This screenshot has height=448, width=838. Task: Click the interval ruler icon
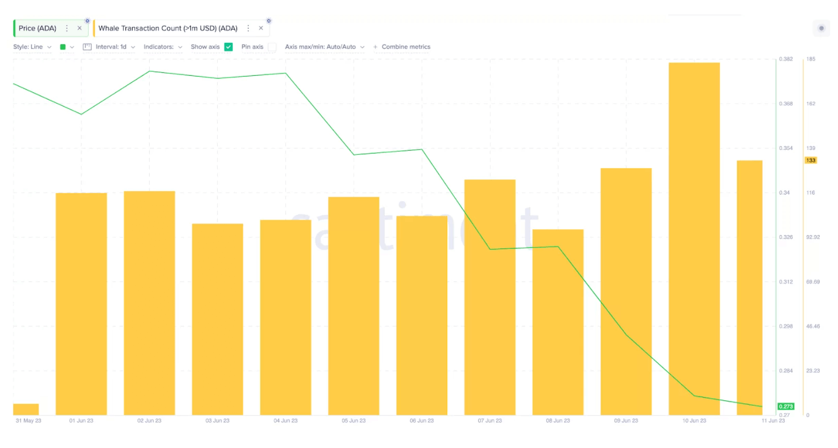(x=87, y=47)
